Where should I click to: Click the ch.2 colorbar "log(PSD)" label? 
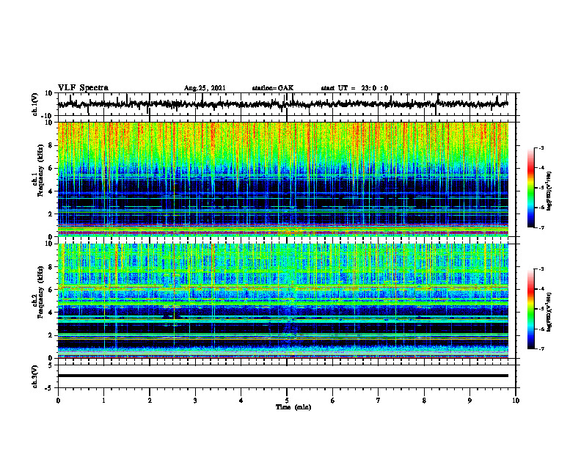pos(549,311)
